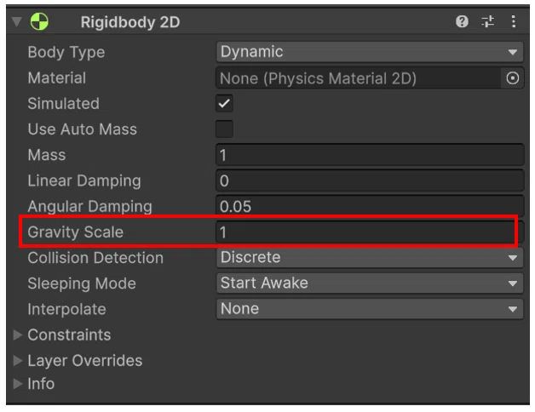Click the Angular Damping value field
Viewport: 535px width, 412px height.
pyautogui.click(x=370, y=206)
